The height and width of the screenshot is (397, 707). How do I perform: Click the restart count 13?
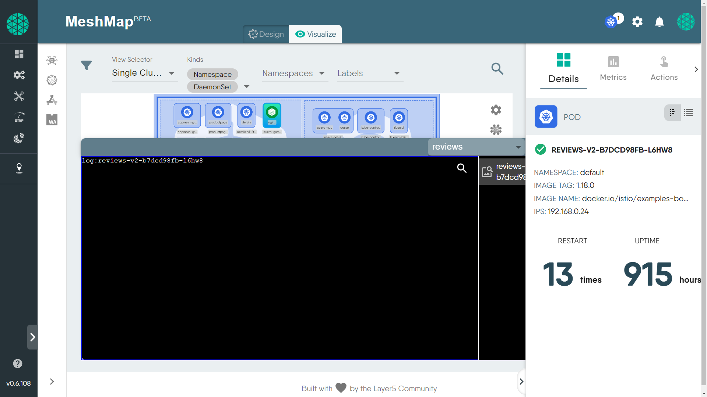(x=558, y=274)
